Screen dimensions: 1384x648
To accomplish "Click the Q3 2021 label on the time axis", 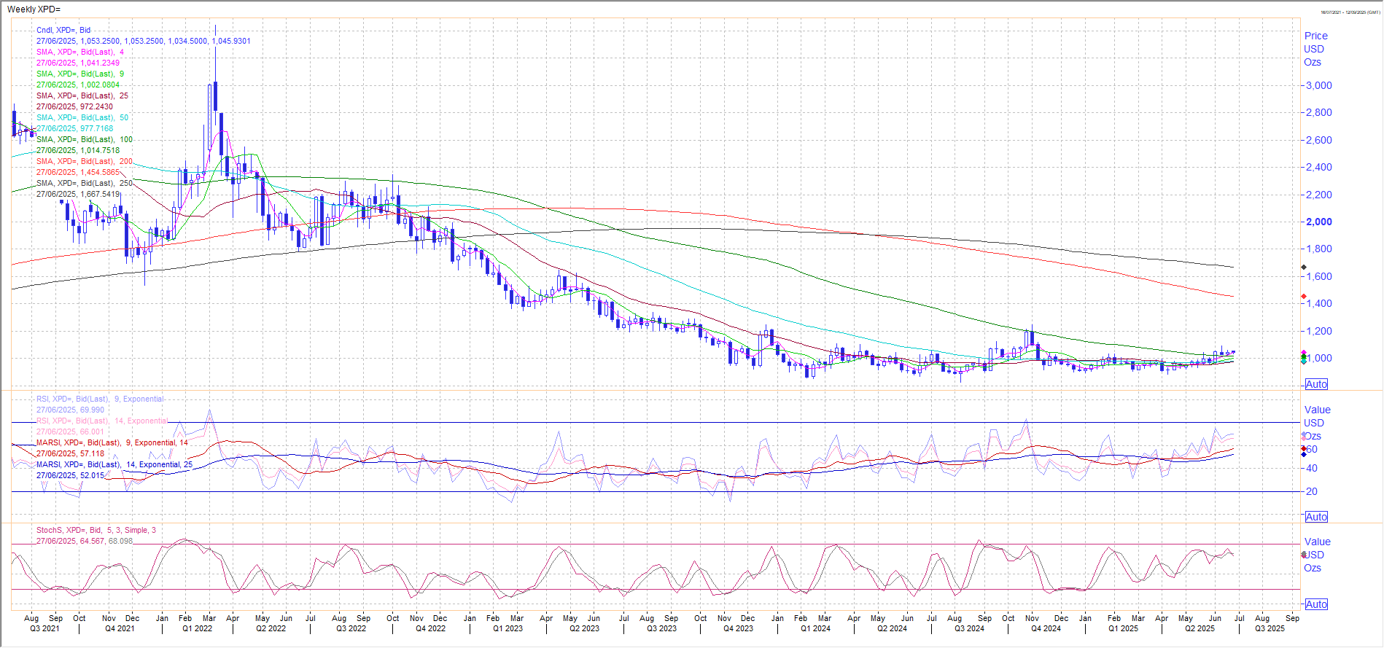I will tap(44, 628).
